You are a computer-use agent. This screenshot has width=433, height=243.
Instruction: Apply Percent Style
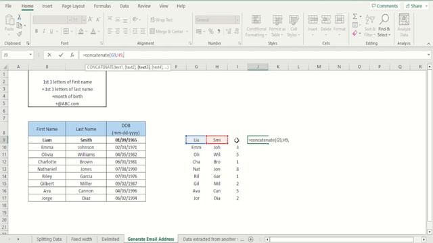coord(211,32)
